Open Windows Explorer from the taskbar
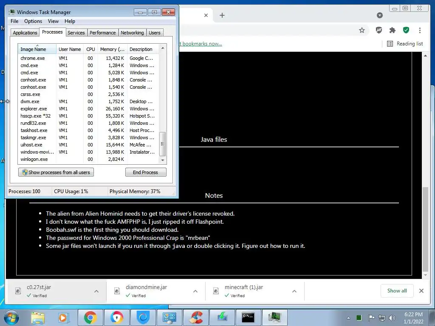Image resolution: width=435 pixels, height=326 pixels. (38, 318)
